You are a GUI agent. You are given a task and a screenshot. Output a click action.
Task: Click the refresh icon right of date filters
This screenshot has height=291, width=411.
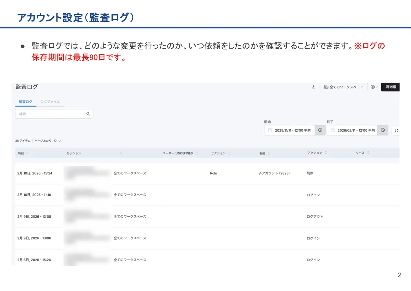(x=396, y=130)
